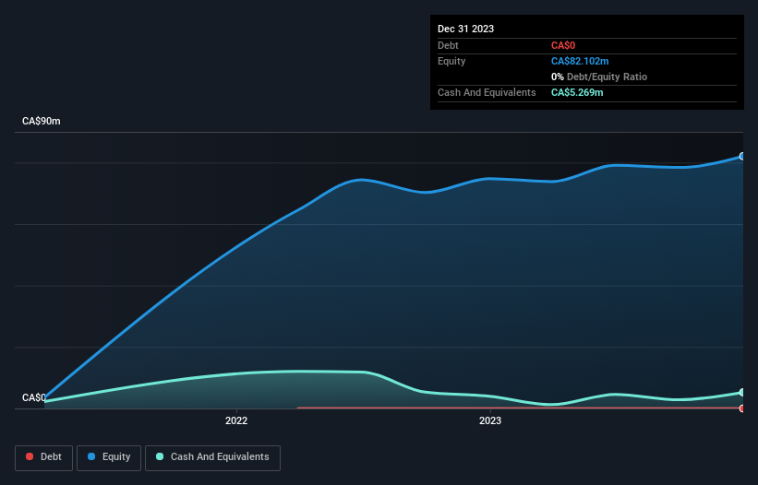
Task: Select the teal Cash endpoint marker
Action: [x=742, y=393]
